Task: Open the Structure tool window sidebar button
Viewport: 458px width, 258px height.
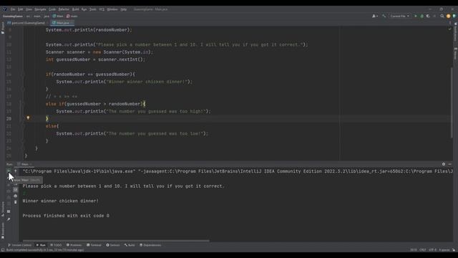Action: click(3, 209)
